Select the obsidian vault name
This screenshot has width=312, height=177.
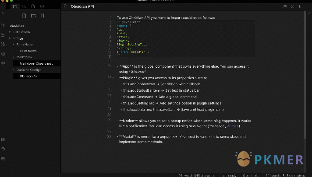tap(17, 25)
